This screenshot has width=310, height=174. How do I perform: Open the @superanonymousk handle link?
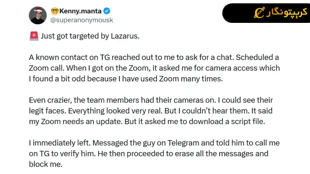tap(82, 20)
